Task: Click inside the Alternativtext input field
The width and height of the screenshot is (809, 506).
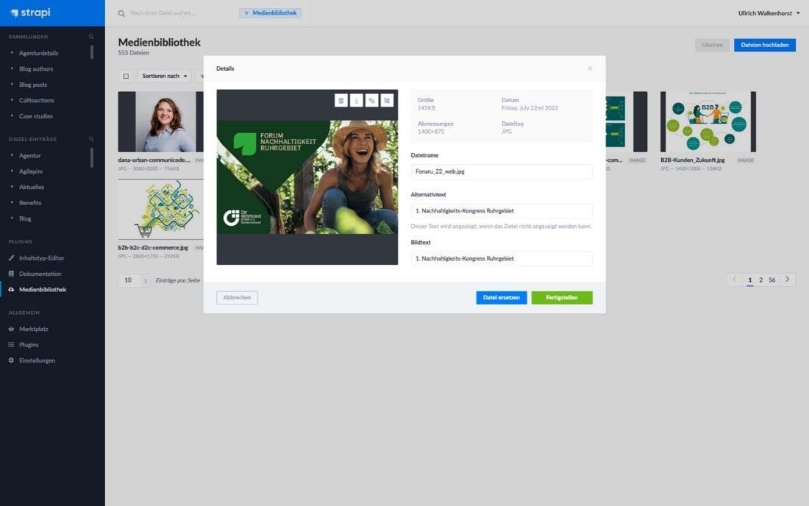Action: [x=501, y=210]
